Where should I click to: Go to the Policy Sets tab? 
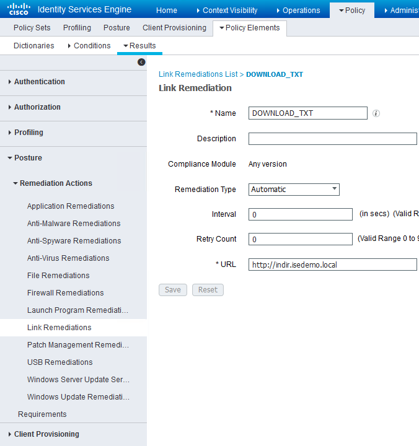click(x=32, y=28)
